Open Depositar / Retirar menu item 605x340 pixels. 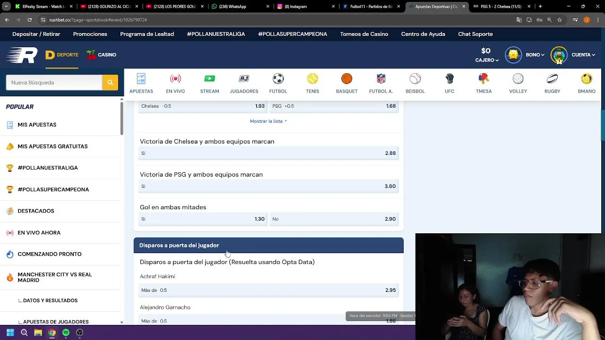(36, 34)
